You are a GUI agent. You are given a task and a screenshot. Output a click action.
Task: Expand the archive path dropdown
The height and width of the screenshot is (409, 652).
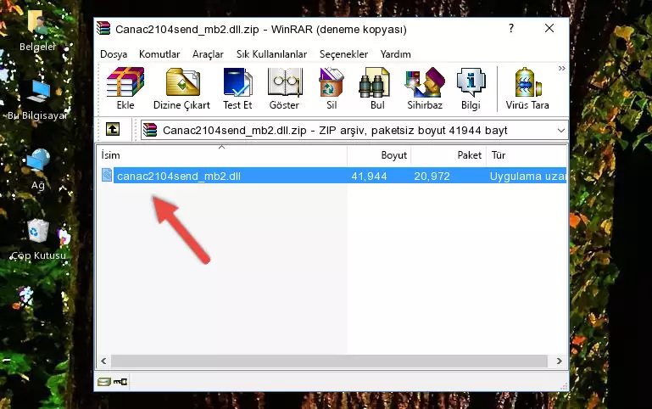click(x=561, y=130)
